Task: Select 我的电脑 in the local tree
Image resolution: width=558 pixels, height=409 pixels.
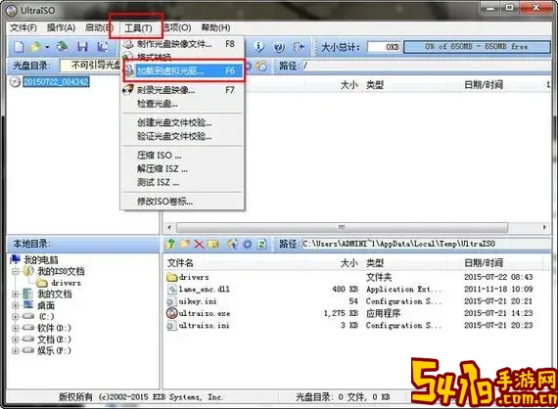Action: (x=41, y=259)
